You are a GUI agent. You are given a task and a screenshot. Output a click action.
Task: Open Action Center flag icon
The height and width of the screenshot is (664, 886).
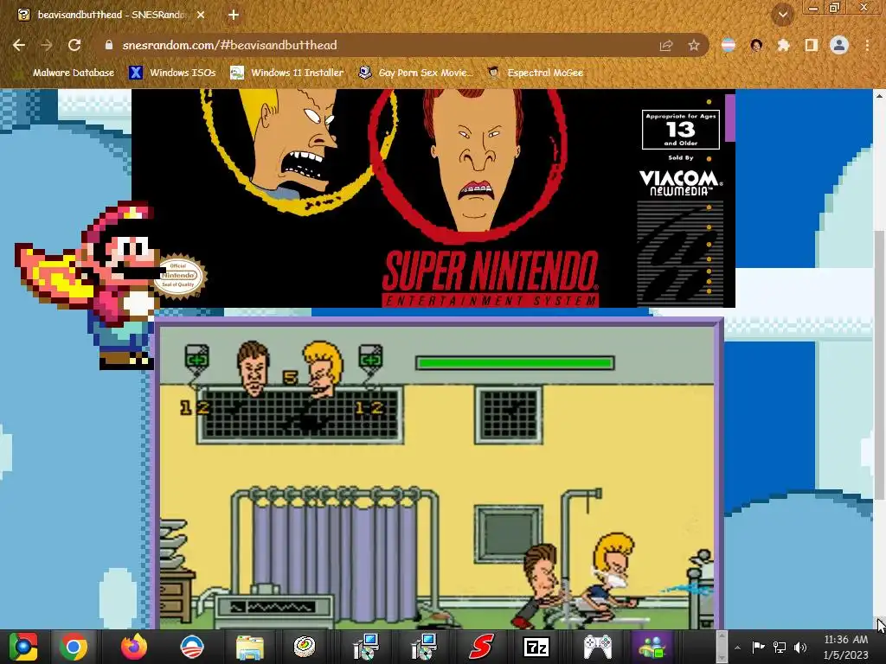point(758,647)
